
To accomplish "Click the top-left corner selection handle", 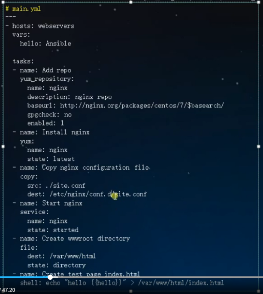I will pyautogui.click(x=3, y=2).
